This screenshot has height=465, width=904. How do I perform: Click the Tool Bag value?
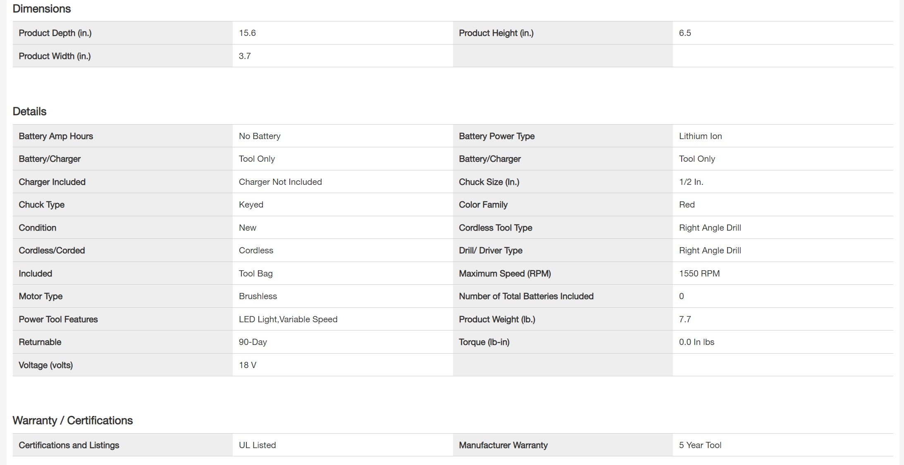pos(255,274)
